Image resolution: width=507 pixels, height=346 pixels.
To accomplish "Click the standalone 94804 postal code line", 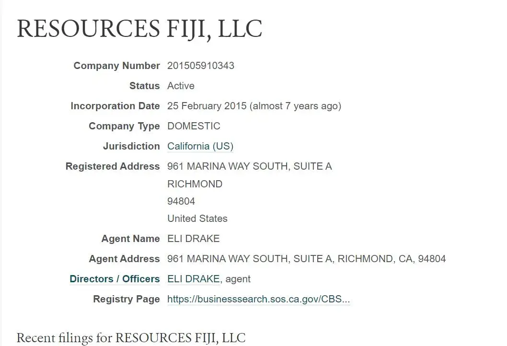I will 181,201.
